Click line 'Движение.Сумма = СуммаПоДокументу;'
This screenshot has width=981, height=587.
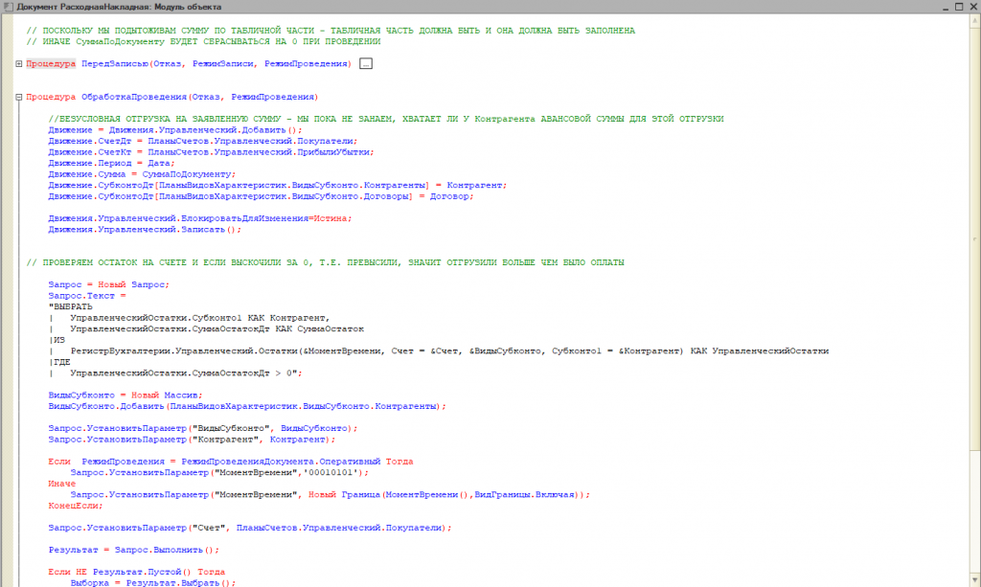pyautogui.click(x=142, y=174)
